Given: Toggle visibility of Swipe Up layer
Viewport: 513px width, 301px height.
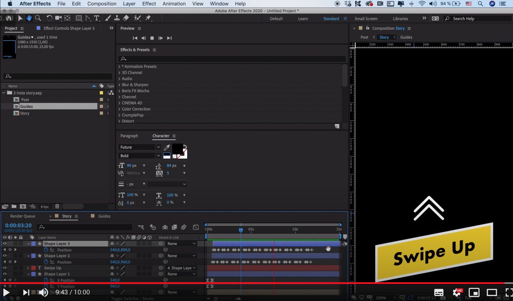Looking at the screenshot, I should (5, 268).
